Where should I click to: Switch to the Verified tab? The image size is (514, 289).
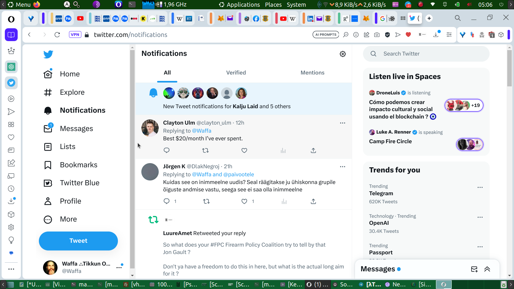pyautogui.click(x=236, y=73)
